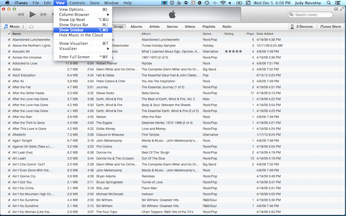Screen dimensions: 346x216
Task: Click the gear icon in the menu bar
Action: tap(199, 3)
